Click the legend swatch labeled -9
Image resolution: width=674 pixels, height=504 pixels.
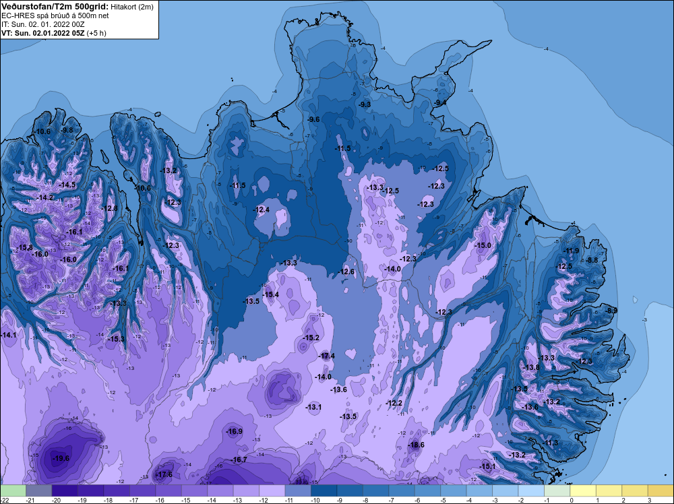[350, 491]
